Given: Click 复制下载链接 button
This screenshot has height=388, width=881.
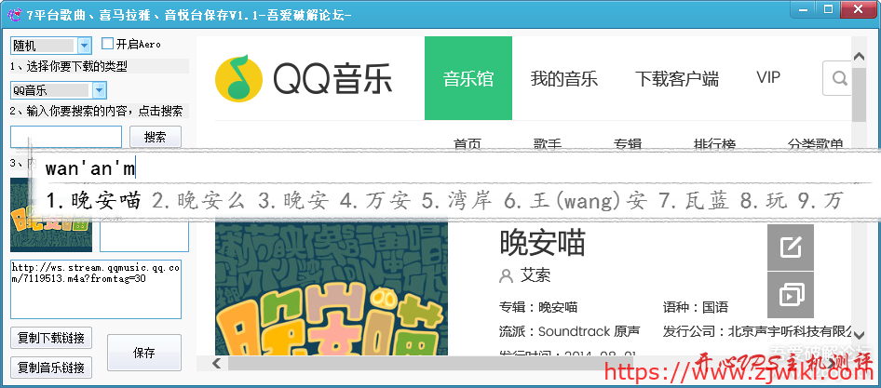Looking at the screenshot, I should pyautogui.click(x=51, y=337).
